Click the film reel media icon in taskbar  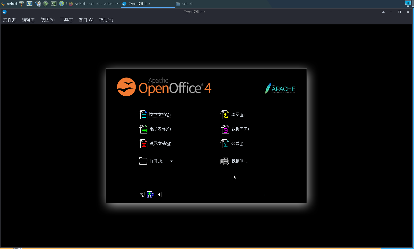[x=38, y=4]
